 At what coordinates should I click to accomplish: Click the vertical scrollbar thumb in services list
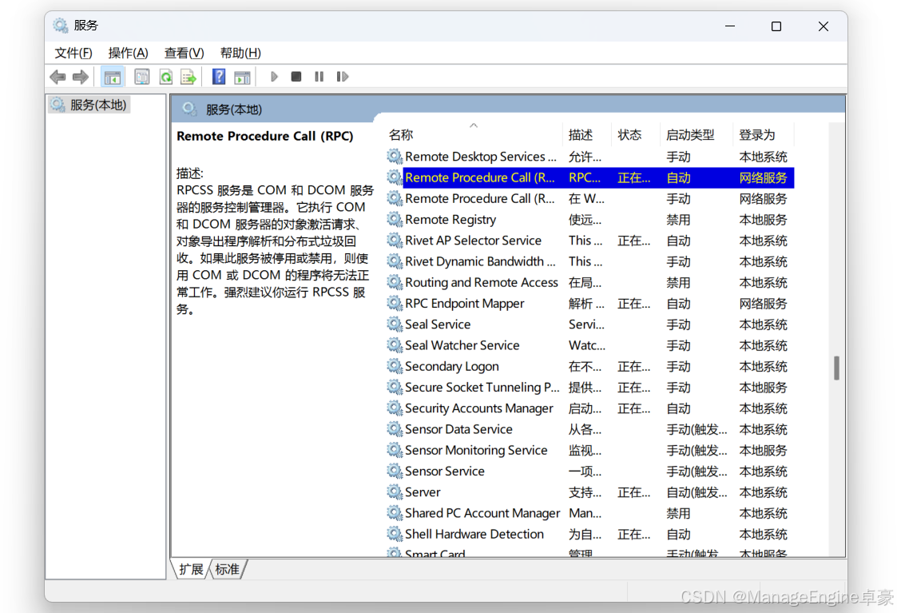[836, 368]
